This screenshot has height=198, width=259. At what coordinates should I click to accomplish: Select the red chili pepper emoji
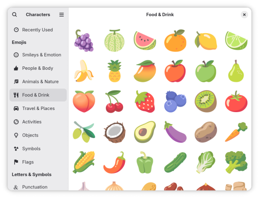[114, 162]
